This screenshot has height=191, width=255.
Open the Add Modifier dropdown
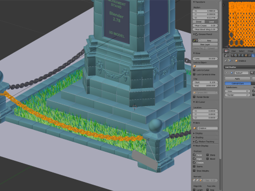(x=240, y=67)
